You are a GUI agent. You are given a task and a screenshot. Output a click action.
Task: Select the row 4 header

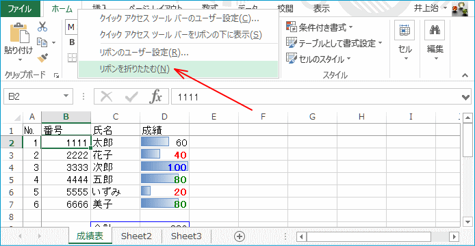[x=12, y=167]
